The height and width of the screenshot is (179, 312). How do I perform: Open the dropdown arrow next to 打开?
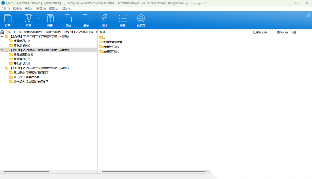pos(18,18)
